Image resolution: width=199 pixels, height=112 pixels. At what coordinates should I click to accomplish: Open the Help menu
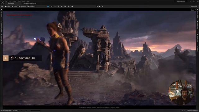[x=28, y=1]
